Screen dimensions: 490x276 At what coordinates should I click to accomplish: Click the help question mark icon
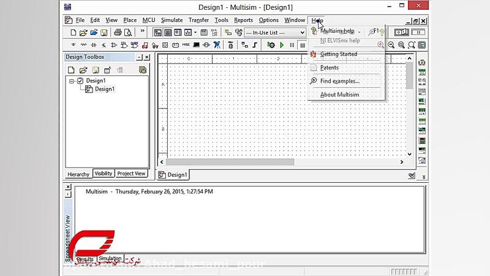382,32
